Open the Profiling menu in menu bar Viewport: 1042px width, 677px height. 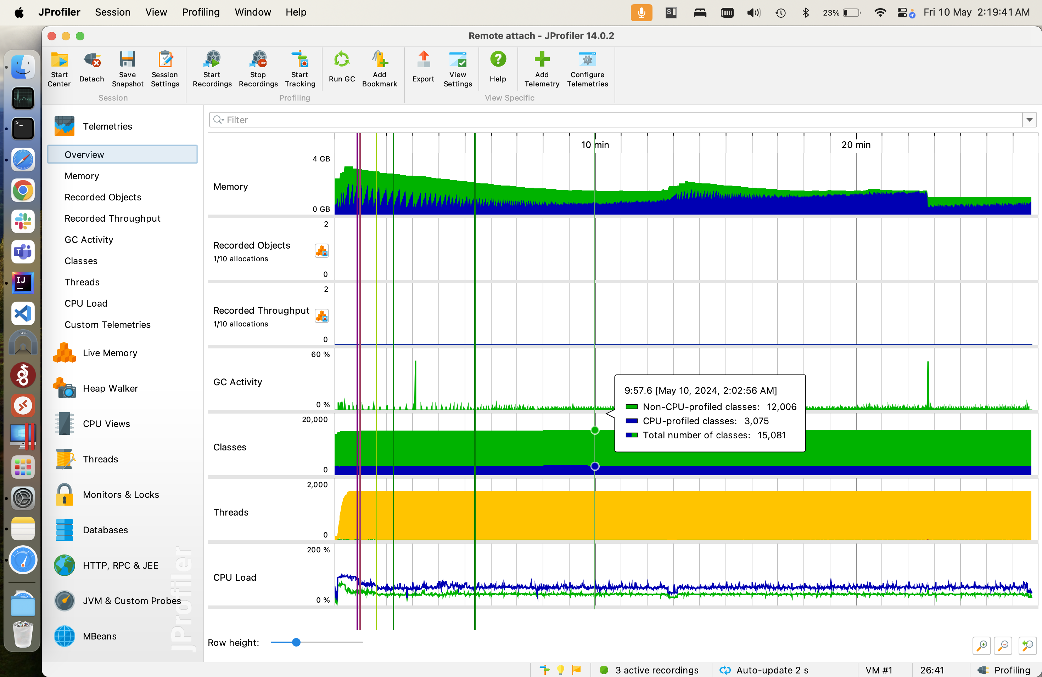[201, 12]
